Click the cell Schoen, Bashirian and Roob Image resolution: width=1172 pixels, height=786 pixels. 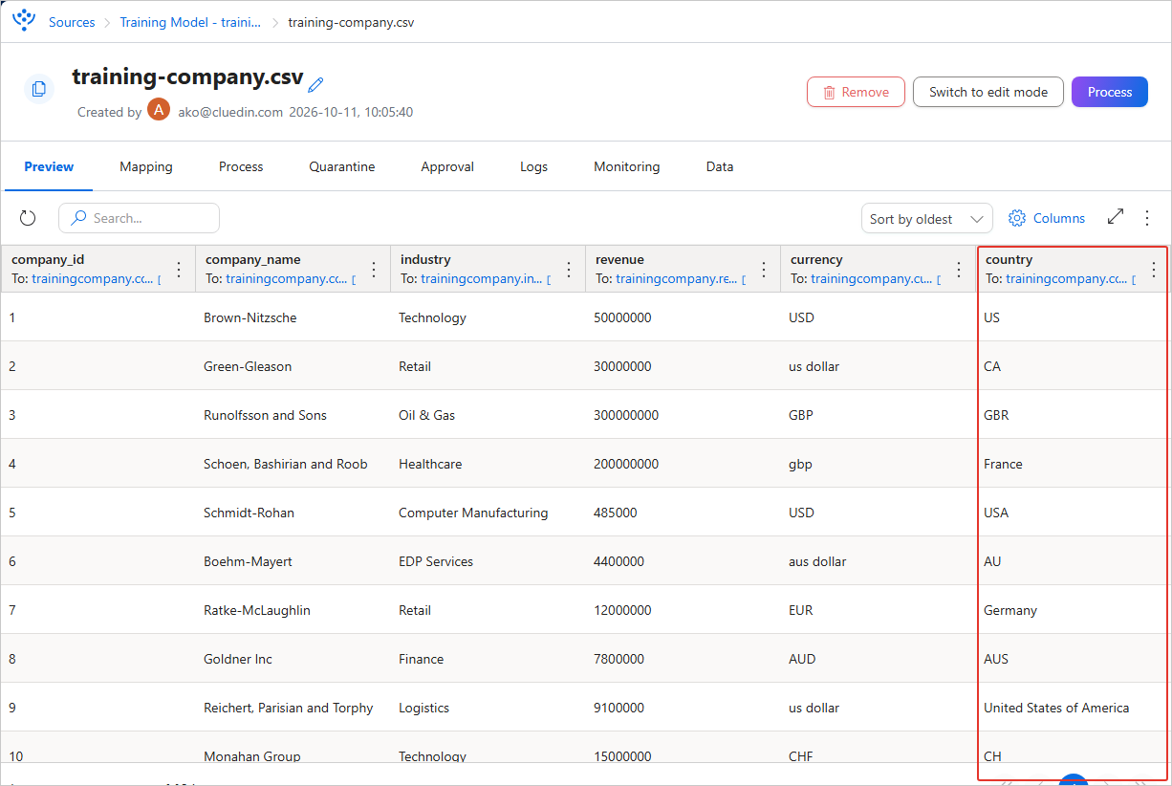click(x=286, y=464)
